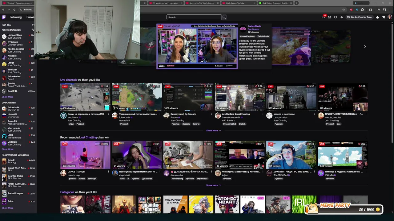
Task: Open Just Chatting link in section heading
Action: point(88,138)
